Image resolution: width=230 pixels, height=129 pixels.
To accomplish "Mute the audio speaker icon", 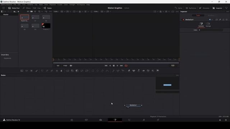I will 71,66.
